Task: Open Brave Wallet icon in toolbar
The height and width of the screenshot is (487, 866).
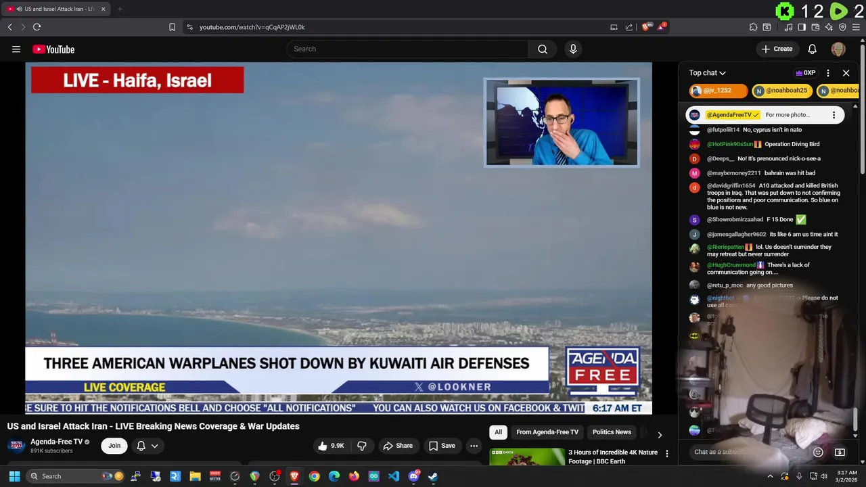Action: pos(815,27)
